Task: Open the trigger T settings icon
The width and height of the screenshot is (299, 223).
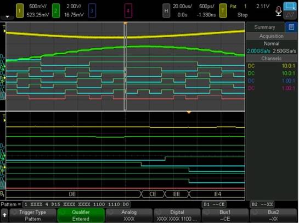Action: click(223, 10)
